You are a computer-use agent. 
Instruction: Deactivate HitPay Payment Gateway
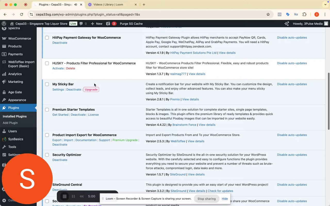click(60, 43)
